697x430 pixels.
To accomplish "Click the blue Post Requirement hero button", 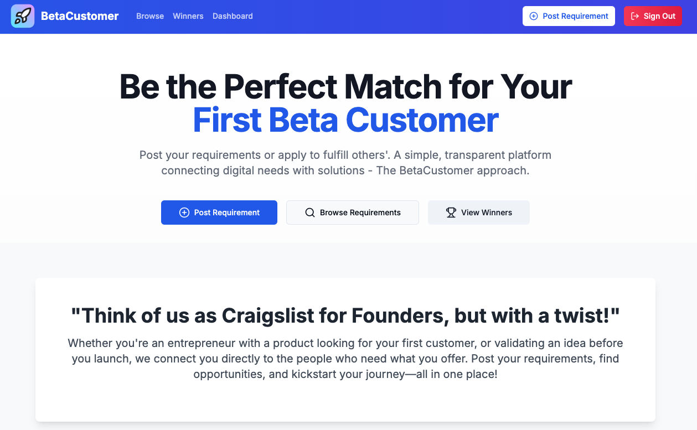I will click(x=219, y=213).
